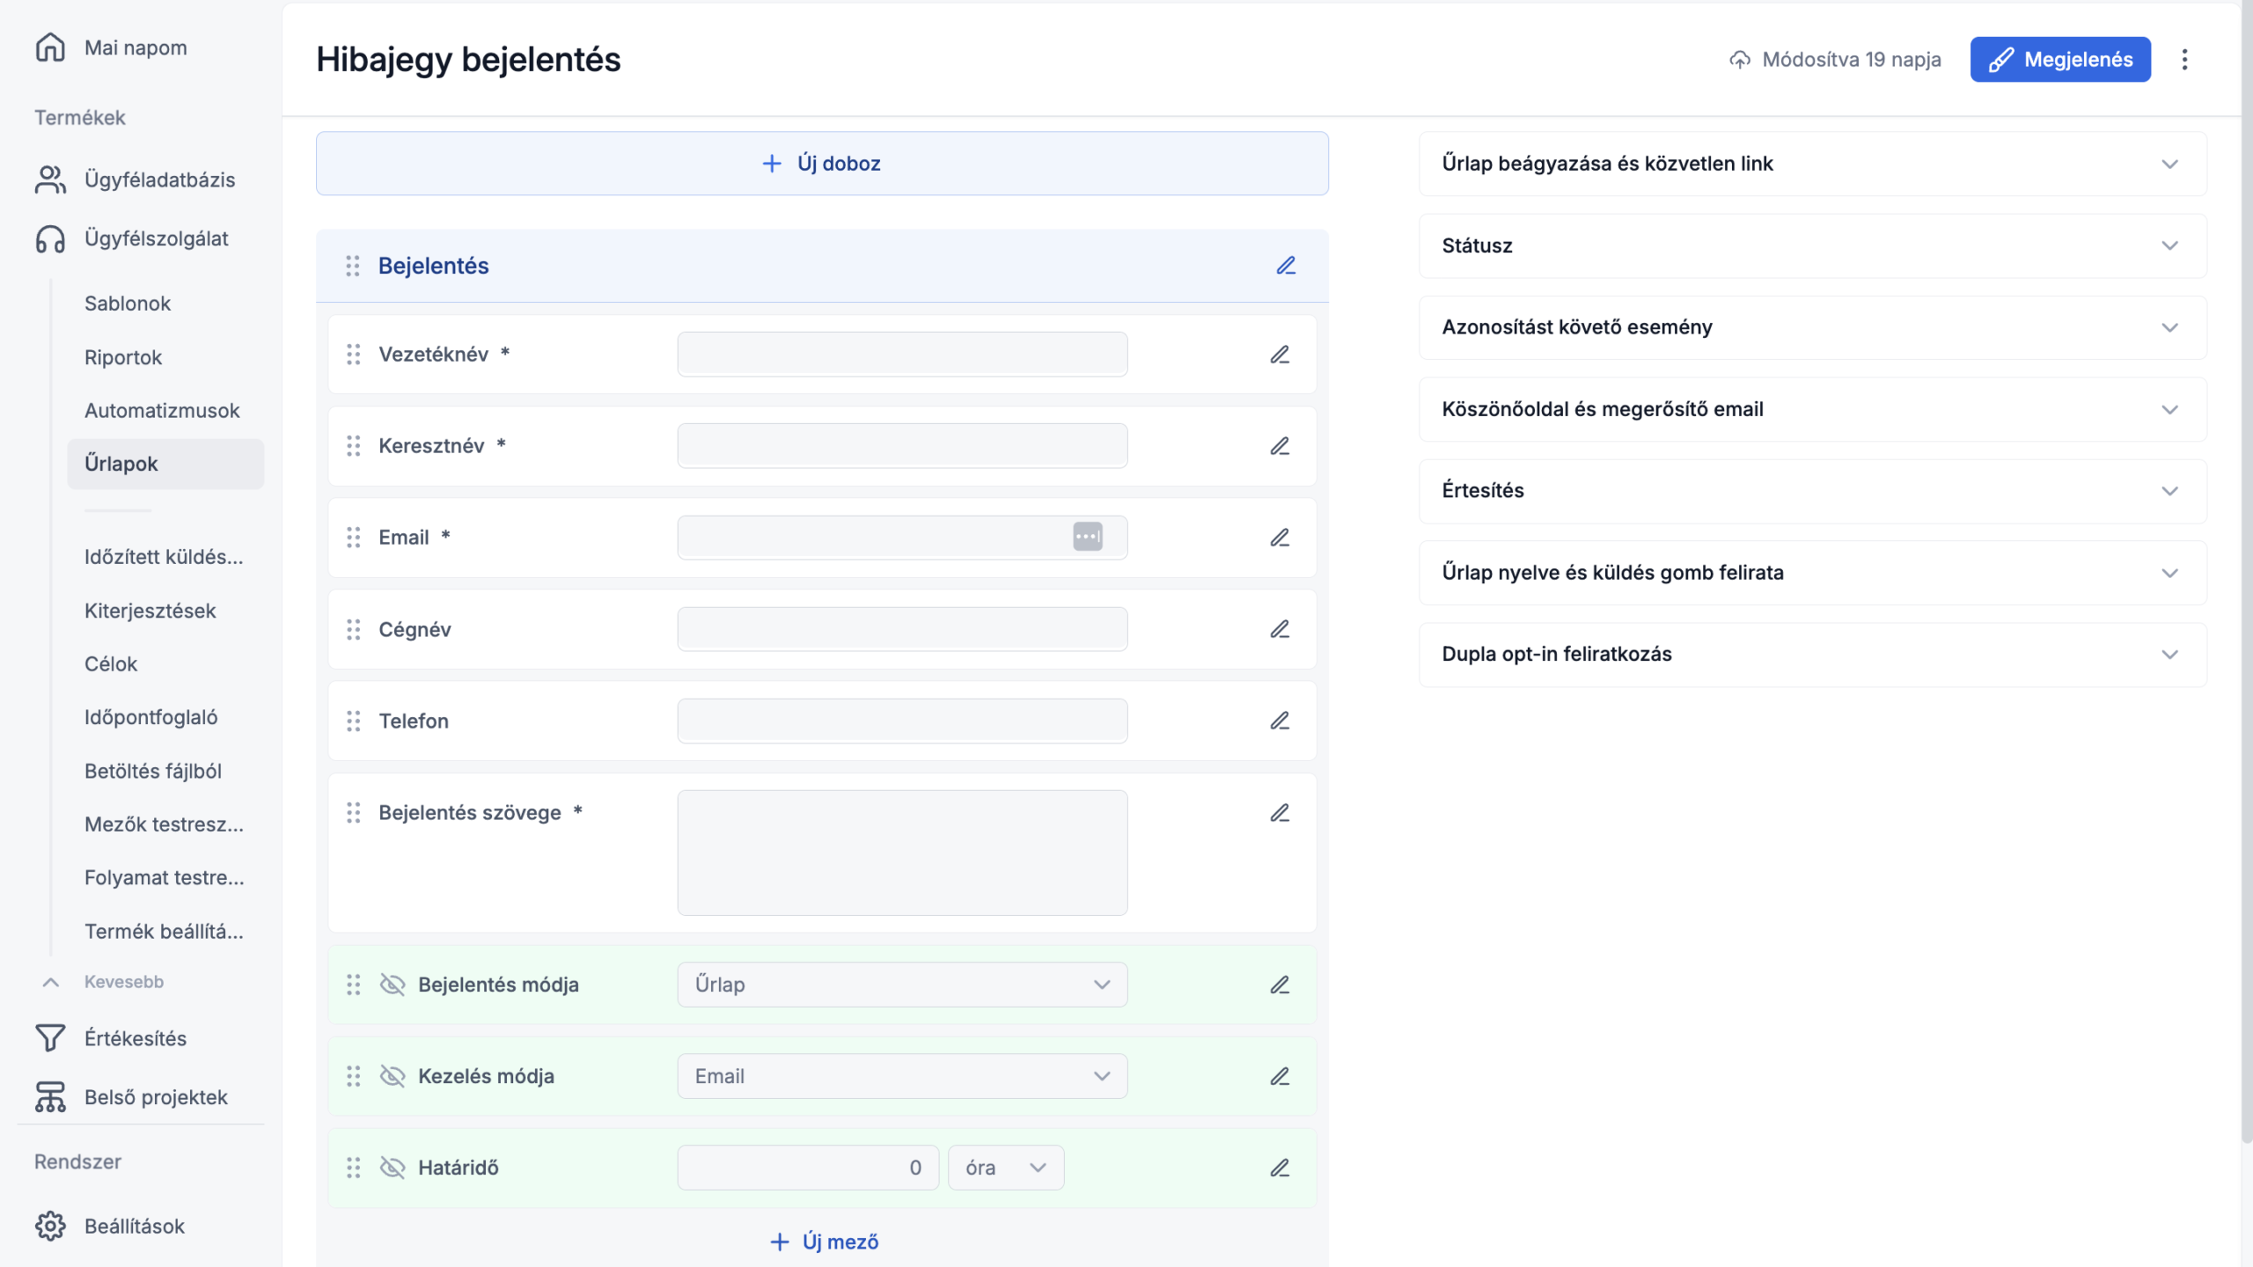Click the Belső projektek icon in sidebar
This screenshot has height=1267, width=2253.
[x=50, y=1097]
